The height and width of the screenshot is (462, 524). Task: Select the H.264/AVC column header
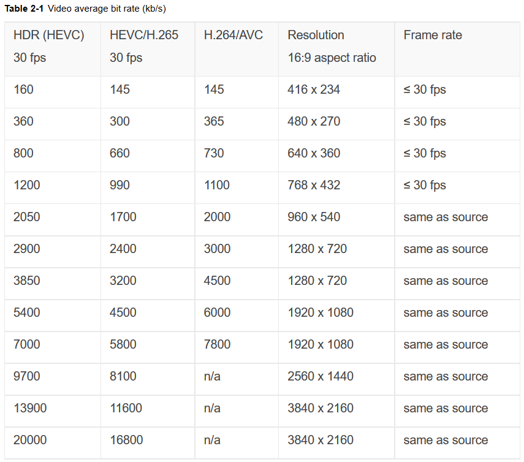pyautogui.click(x=233, y=36)
